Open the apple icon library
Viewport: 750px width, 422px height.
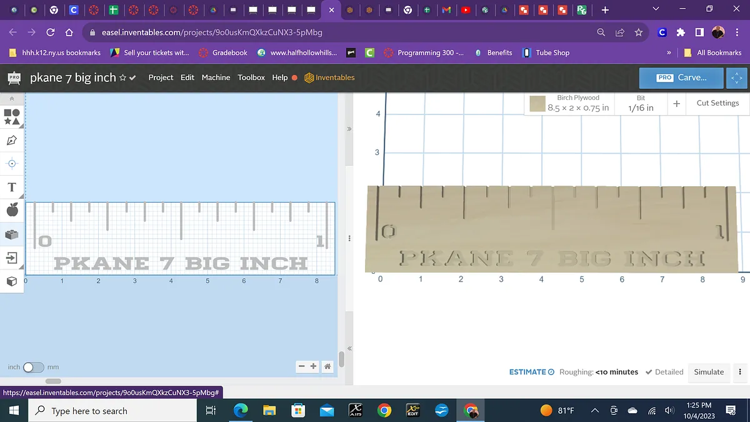point(12,210)
